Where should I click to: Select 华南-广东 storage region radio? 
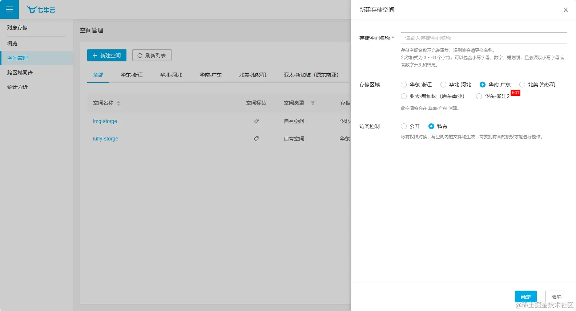[483, 85]
